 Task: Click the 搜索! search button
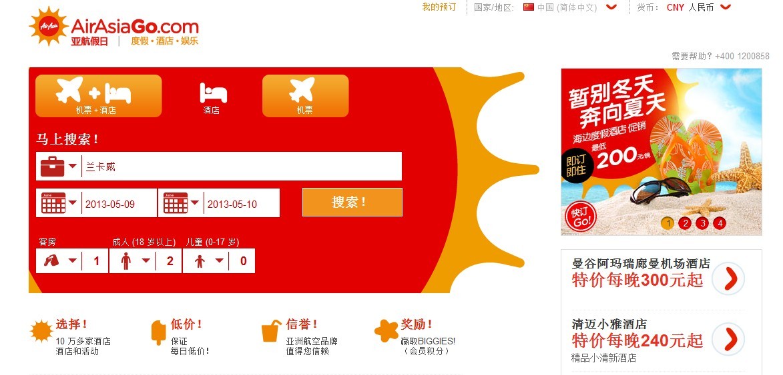352,202
